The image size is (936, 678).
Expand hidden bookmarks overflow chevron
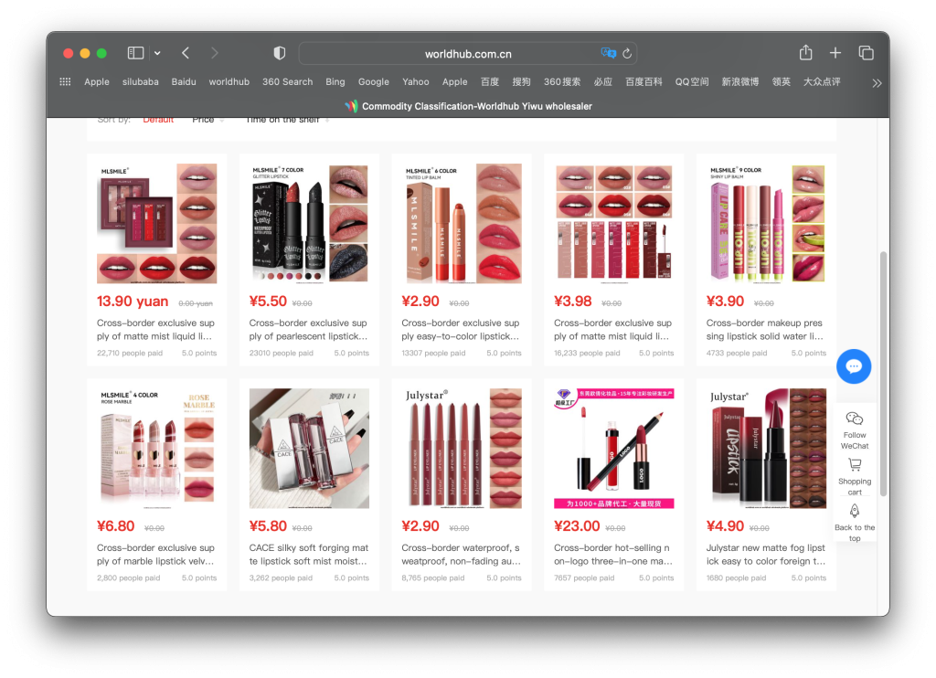(x=877, y=82)
